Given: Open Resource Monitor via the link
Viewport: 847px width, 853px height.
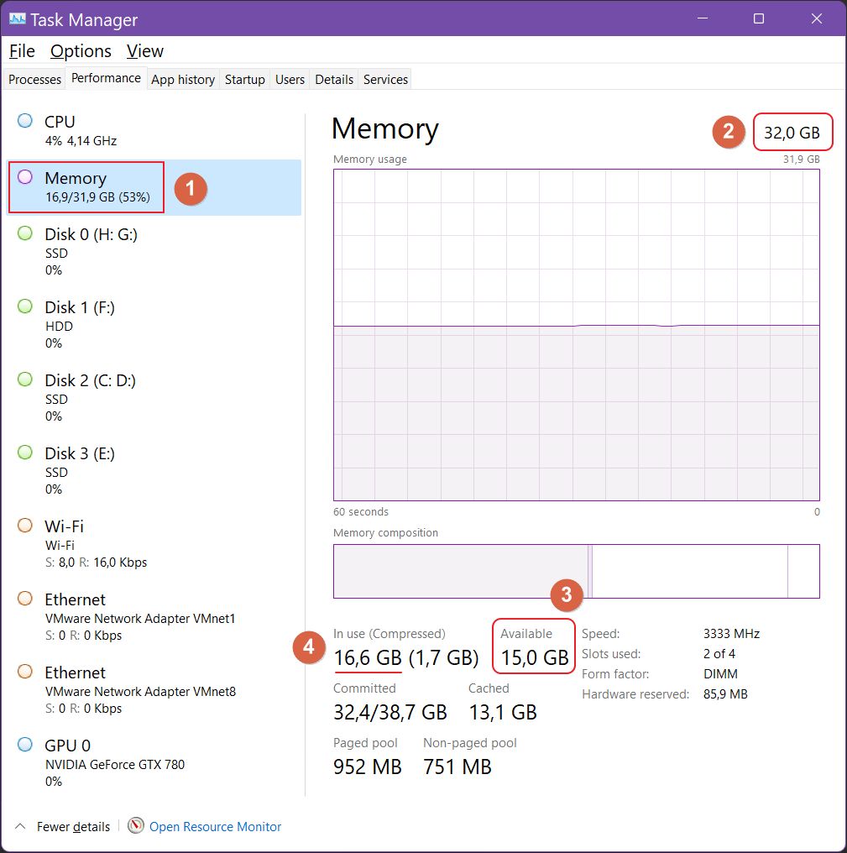Looking at the screenshot, I should (215, 827).
